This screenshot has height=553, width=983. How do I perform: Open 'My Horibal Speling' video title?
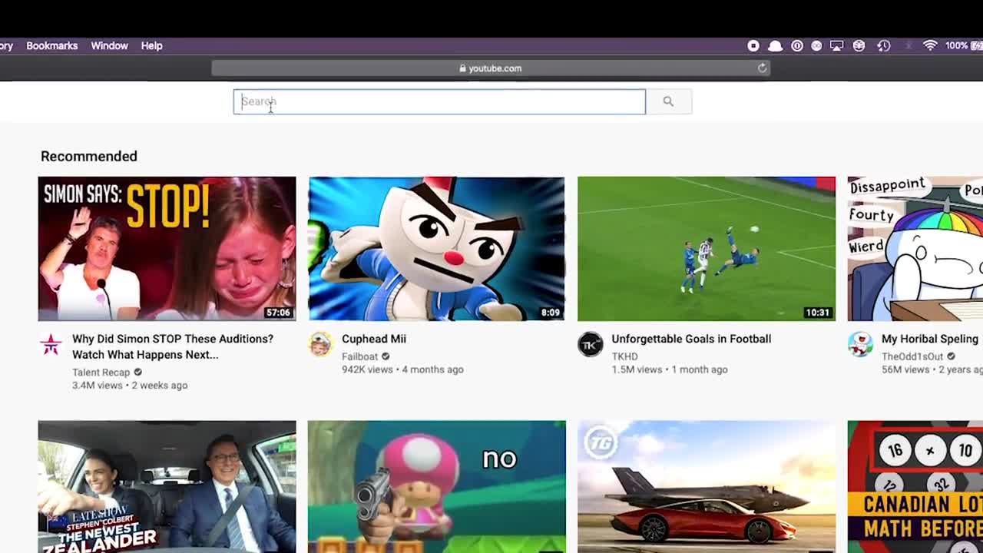930,339
